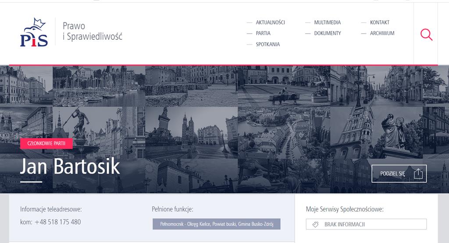
Task: Open the Archiwum link
Action: point(382,33)
